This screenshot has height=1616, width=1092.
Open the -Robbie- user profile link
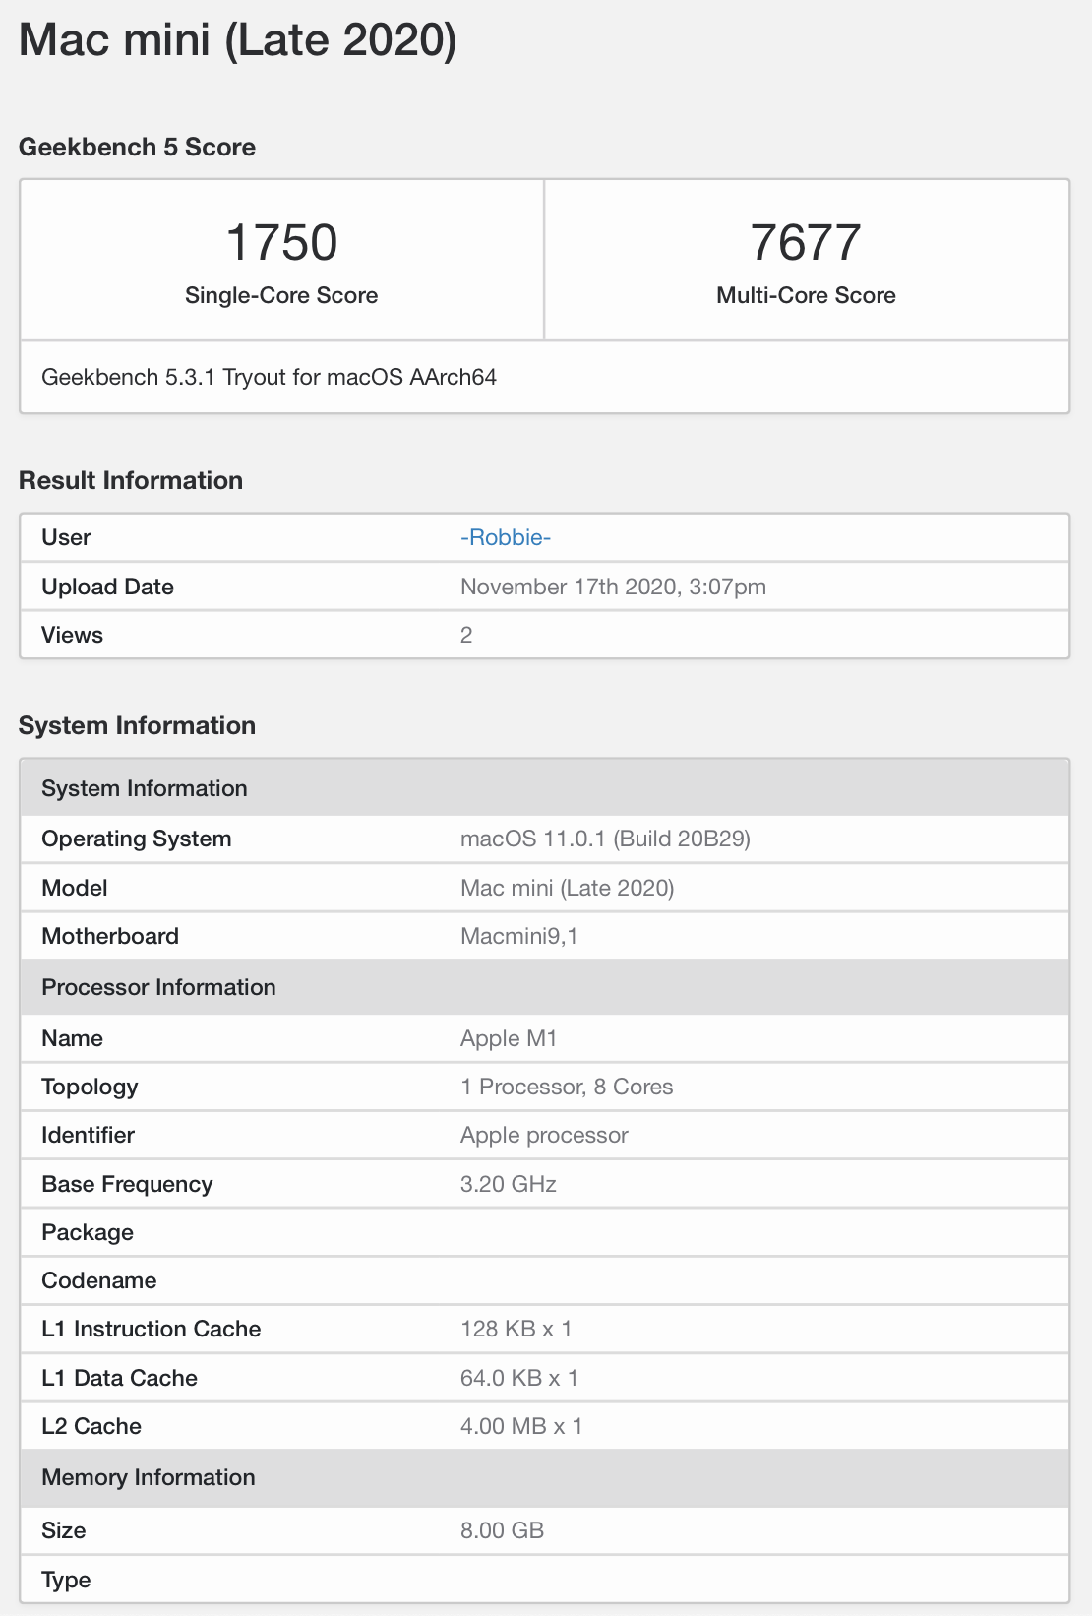point(505,537)
